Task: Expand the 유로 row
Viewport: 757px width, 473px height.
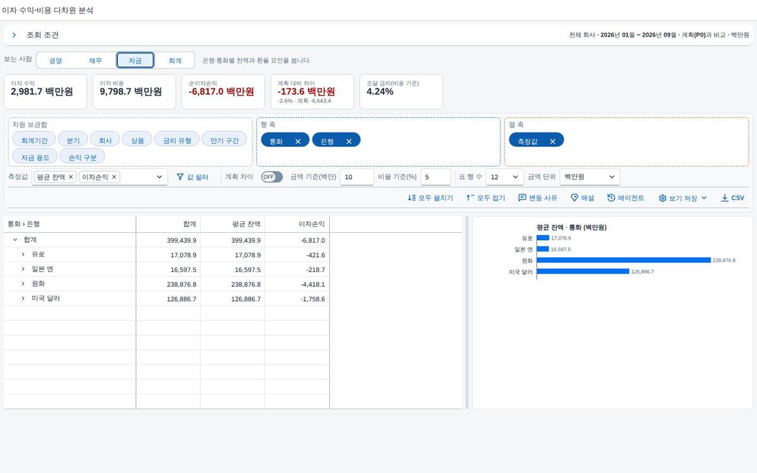Action: (x=23, y=254)
